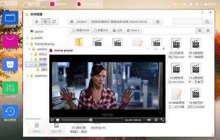
Task: Click the home icon in path bar
Action: click(x=71, y=22)
